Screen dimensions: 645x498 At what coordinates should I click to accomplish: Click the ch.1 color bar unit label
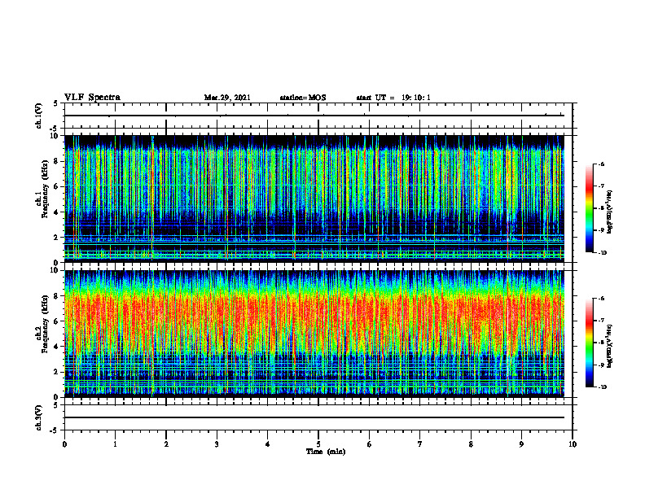[x=610, y=212]
